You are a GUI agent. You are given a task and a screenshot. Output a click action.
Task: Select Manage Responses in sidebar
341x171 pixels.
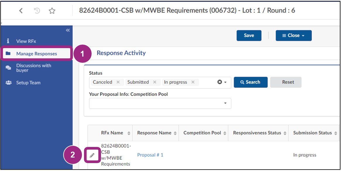(37, 54)
